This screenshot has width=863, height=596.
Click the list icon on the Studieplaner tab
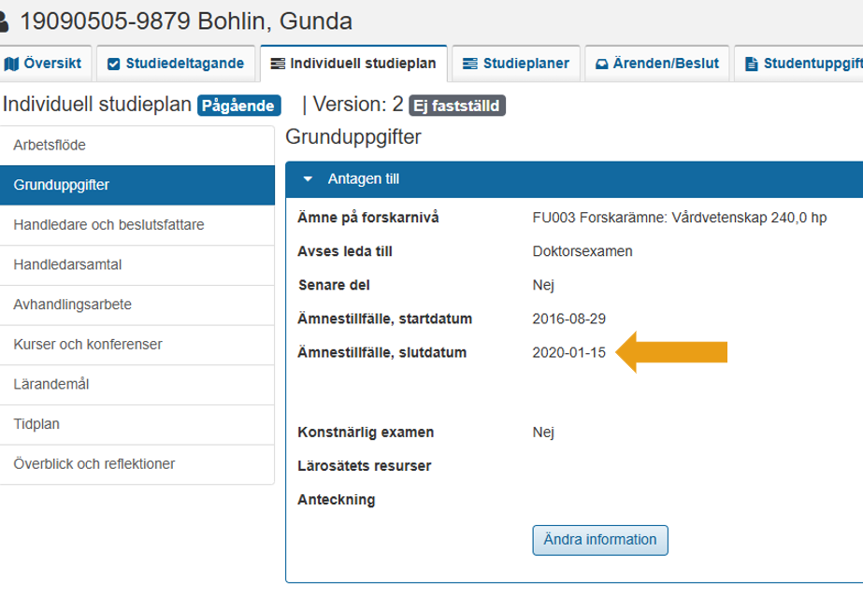pyautogui.click(x=470, y=64)
